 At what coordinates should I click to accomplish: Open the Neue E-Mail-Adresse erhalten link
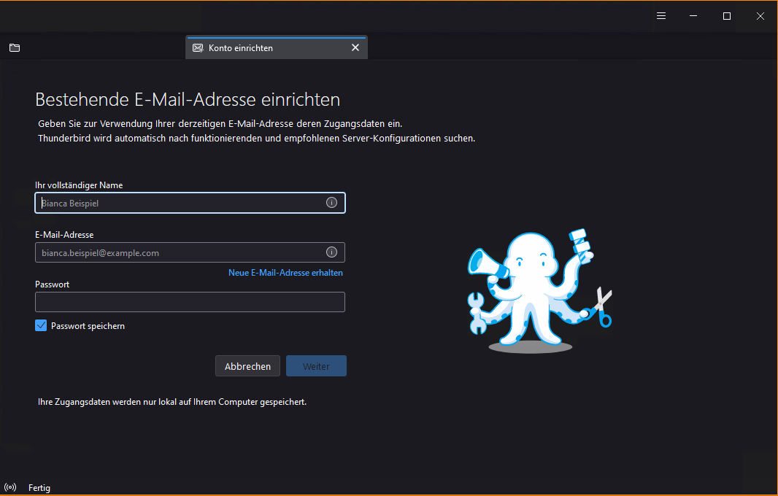(285, 273)
